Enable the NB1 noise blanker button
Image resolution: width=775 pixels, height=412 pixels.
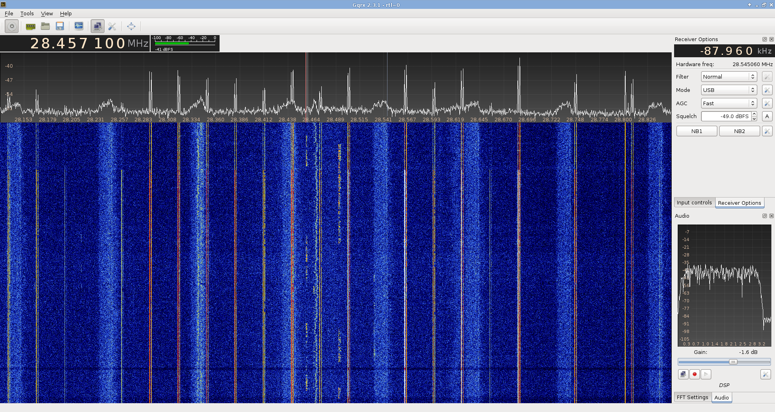click(x=697, y=131)
